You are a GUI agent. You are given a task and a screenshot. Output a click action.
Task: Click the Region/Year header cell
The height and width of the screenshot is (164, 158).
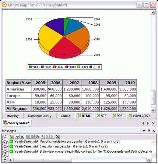(19, 83)
